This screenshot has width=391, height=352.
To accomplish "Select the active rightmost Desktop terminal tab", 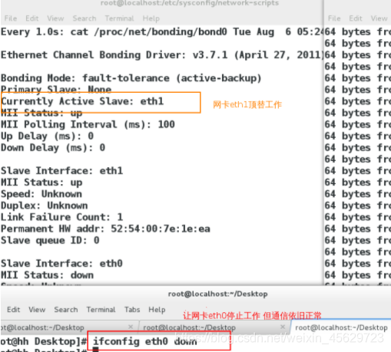I will coord(341,327).
